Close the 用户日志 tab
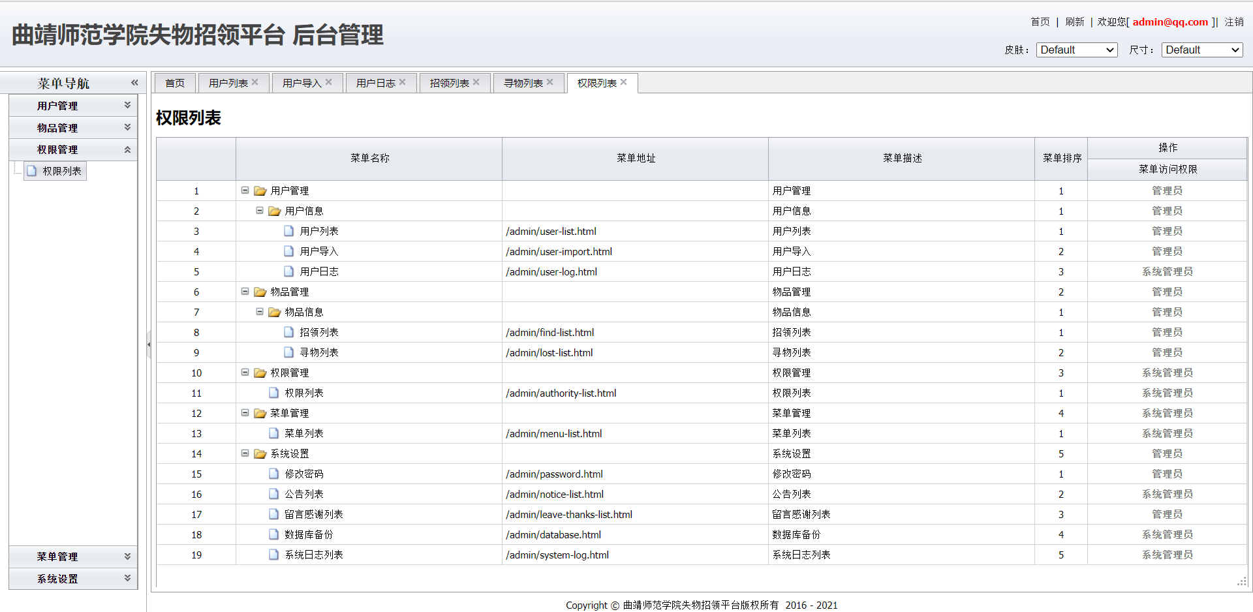Viewport: 1253px width, 612px height. 403,82
